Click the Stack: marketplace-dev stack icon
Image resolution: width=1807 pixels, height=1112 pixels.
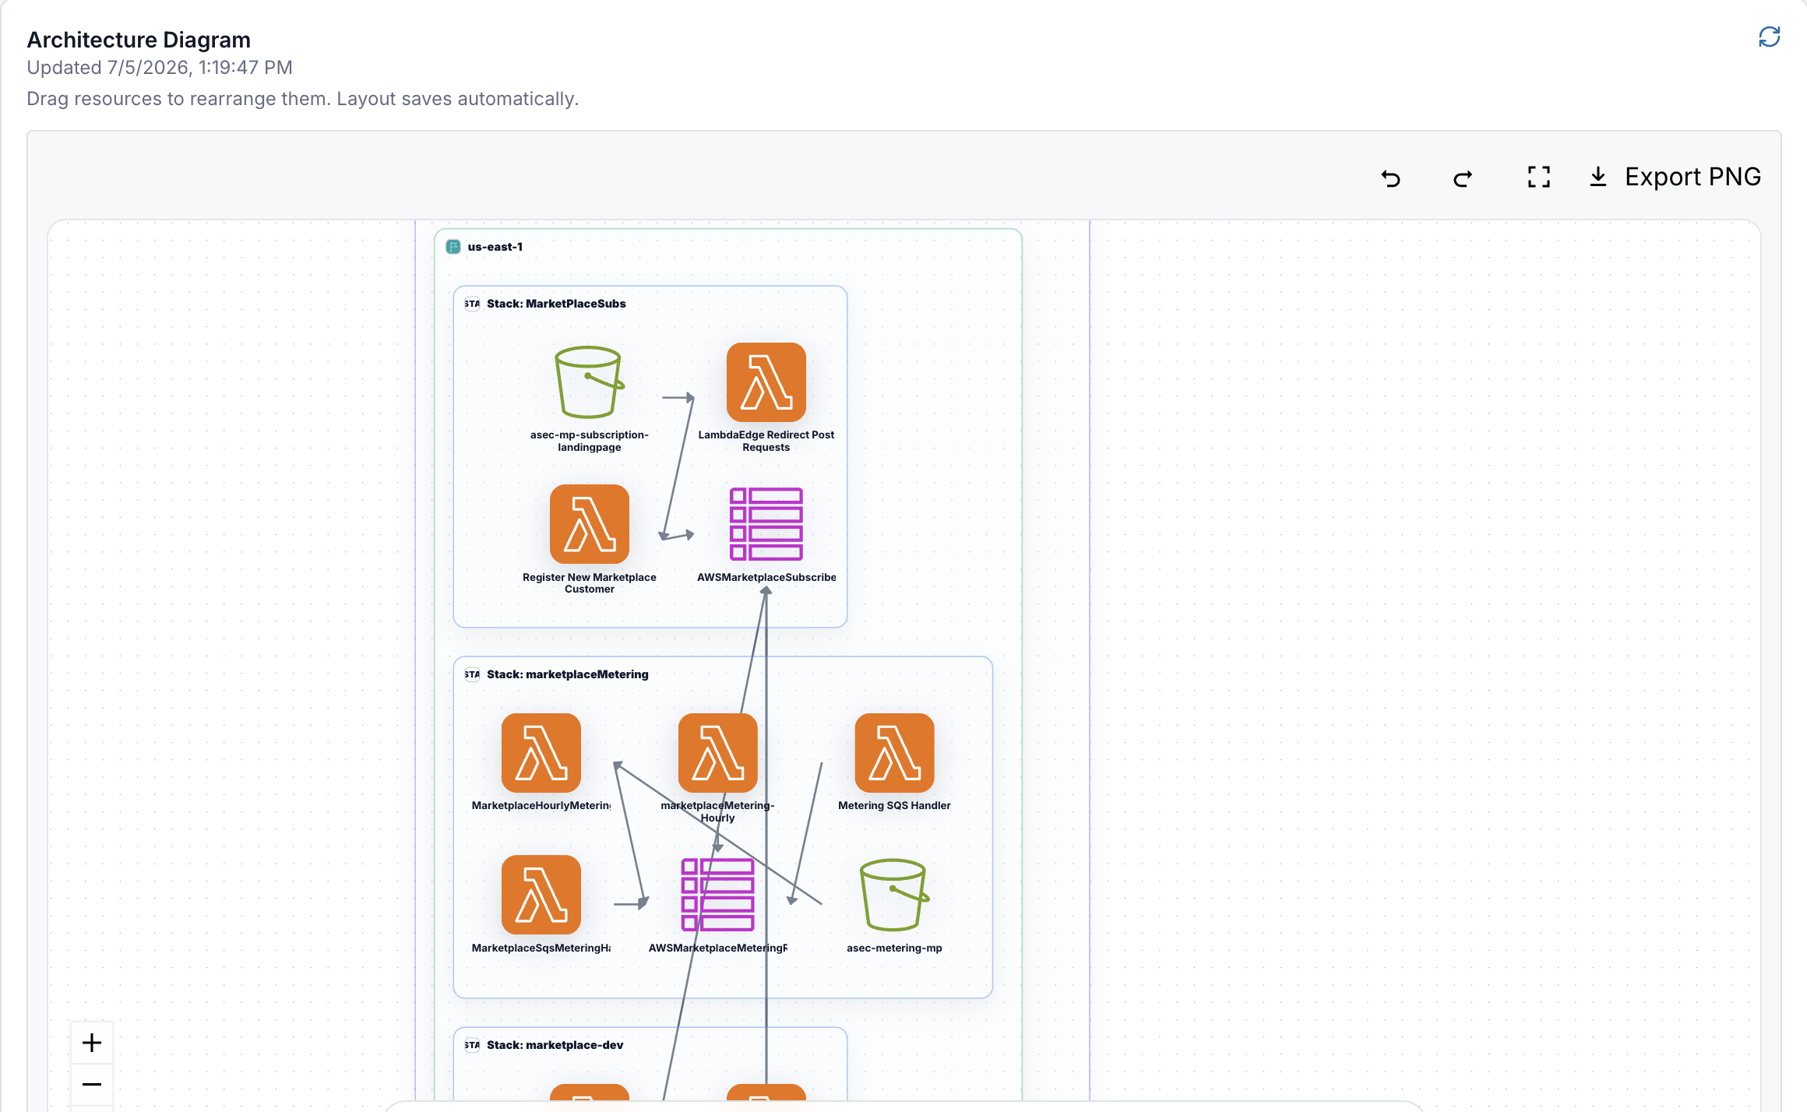(x=472, y=1045)
